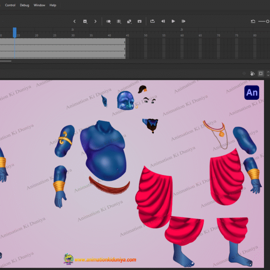Click frame 65 on the timeline ruler
The image size is (270, 270).
point(200,35)
